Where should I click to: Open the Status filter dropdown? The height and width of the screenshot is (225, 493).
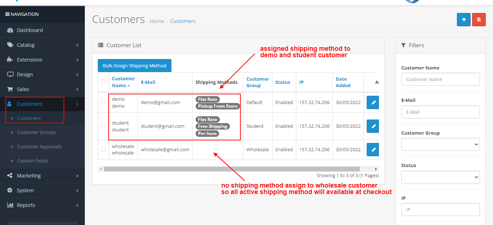click(x=440, y=177)
